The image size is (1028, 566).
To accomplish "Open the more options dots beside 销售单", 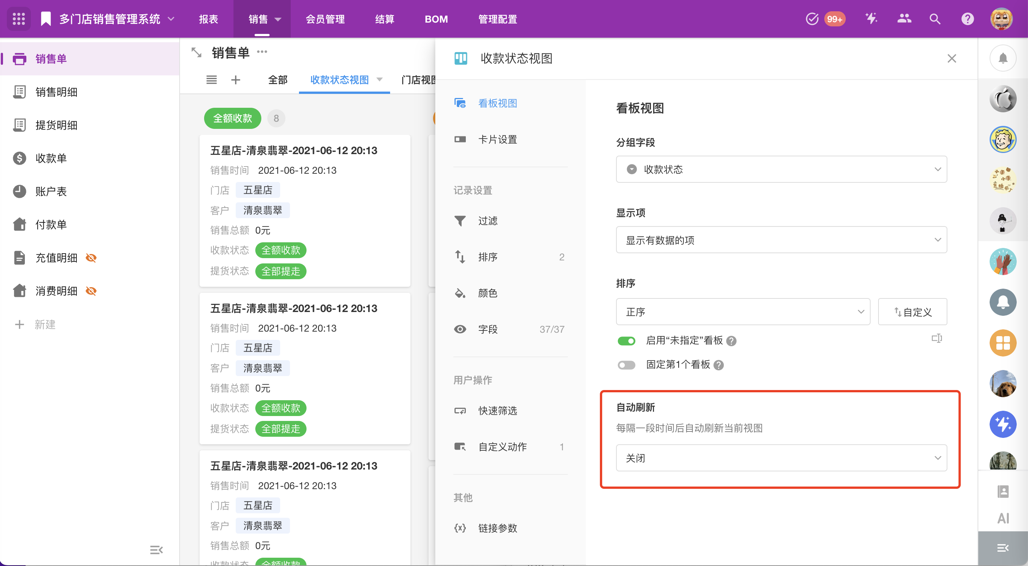I will [x=262, y=52].
